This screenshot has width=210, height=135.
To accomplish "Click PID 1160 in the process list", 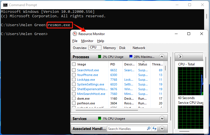I will (114, 99).
